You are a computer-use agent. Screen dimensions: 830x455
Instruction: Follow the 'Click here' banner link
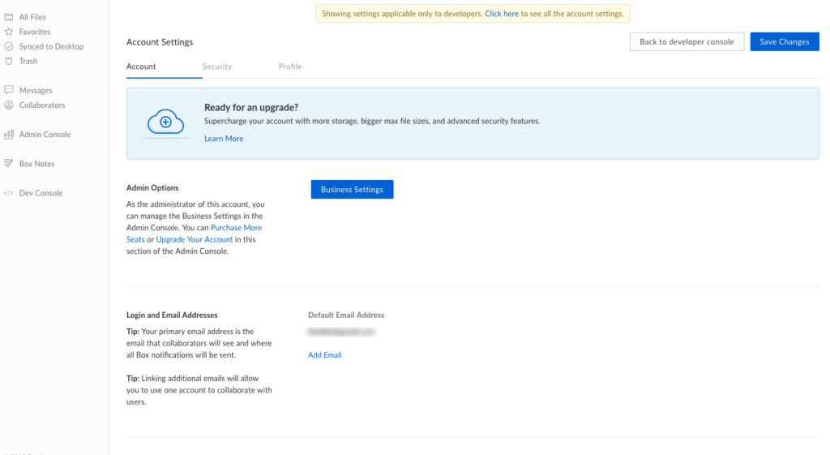pos(501,14)
